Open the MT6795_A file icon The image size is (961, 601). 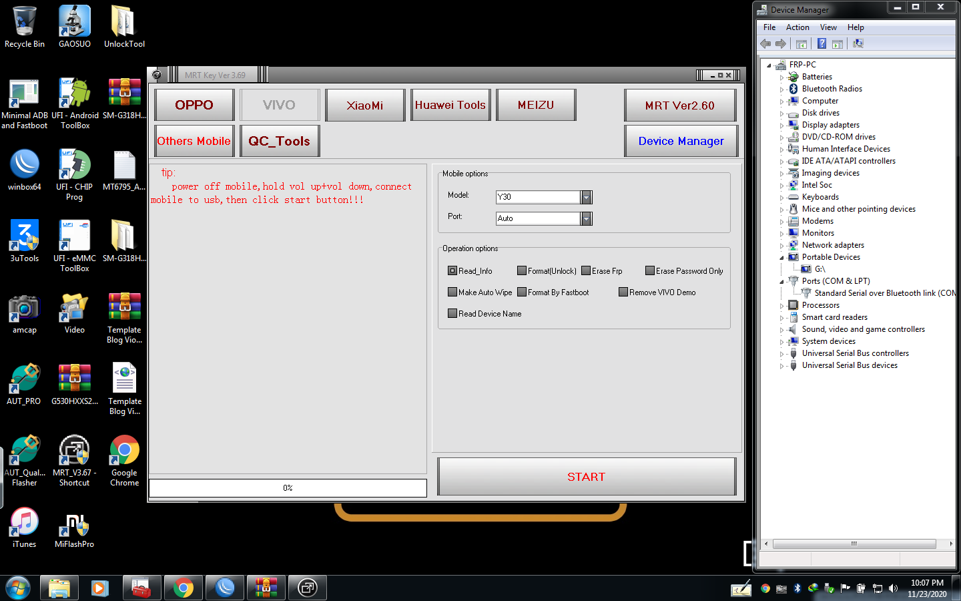(x=124, y=170)
